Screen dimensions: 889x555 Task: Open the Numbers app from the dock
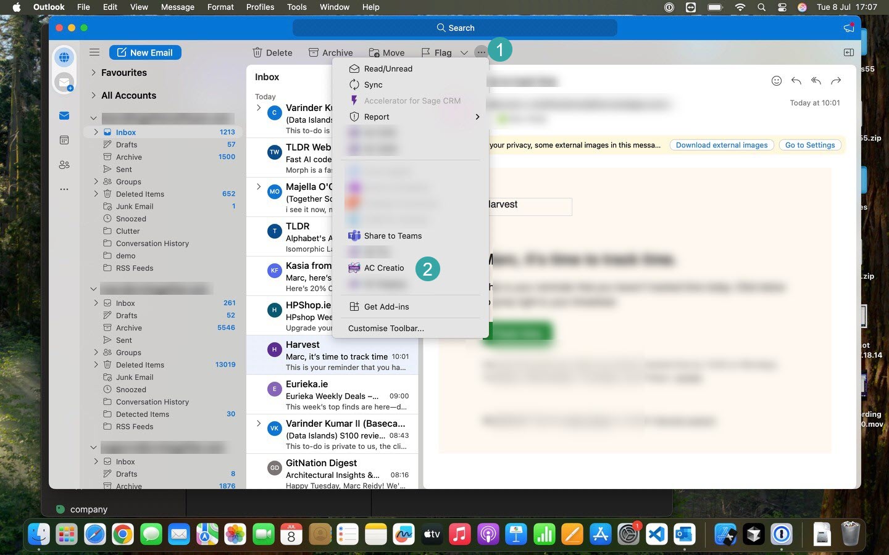coord(544,534)
